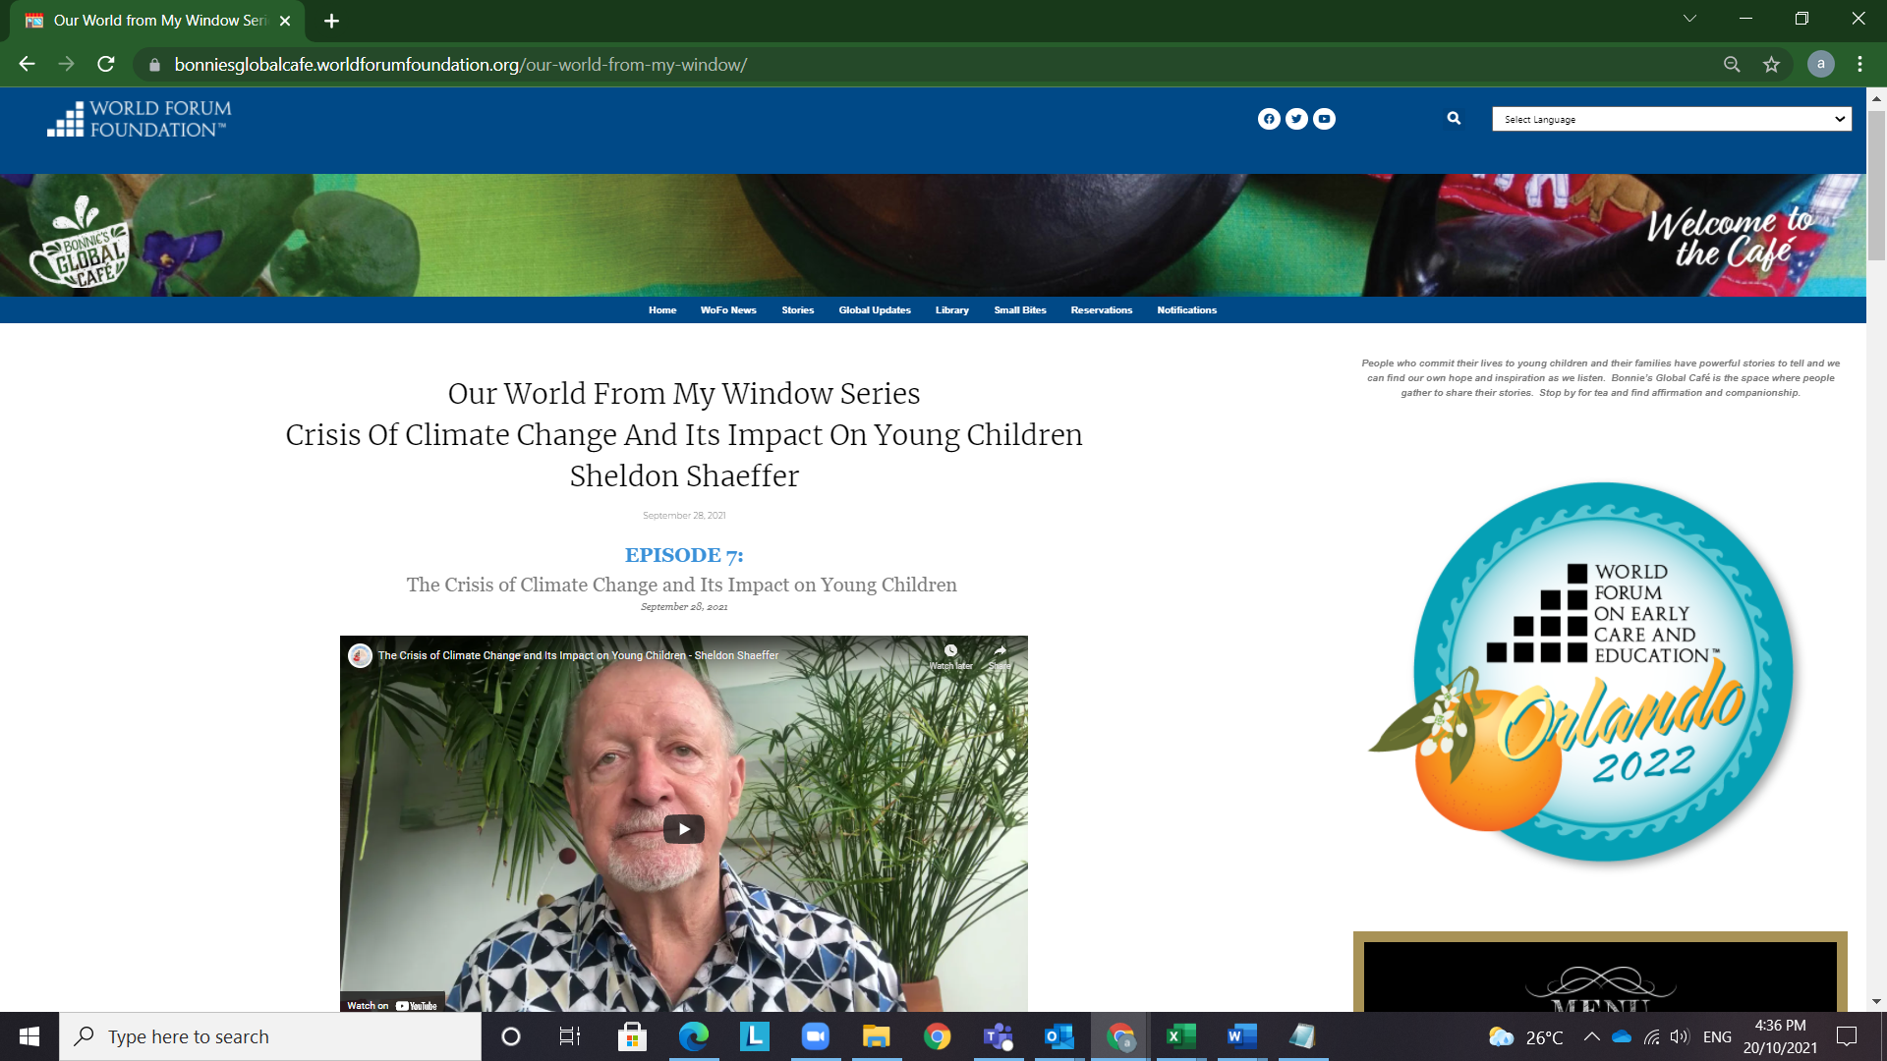Open Excel from the taskbar
This screenshot has height=1061, width=1887.
1180,1036
